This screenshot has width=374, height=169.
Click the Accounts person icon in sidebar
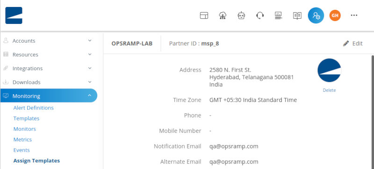pos(6,41)
